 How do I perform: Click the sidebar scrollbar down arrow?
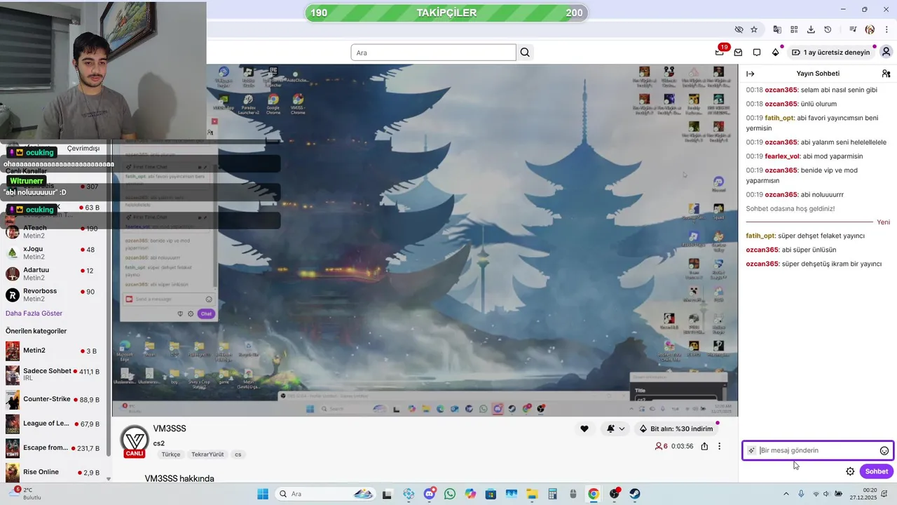[109, 479]
